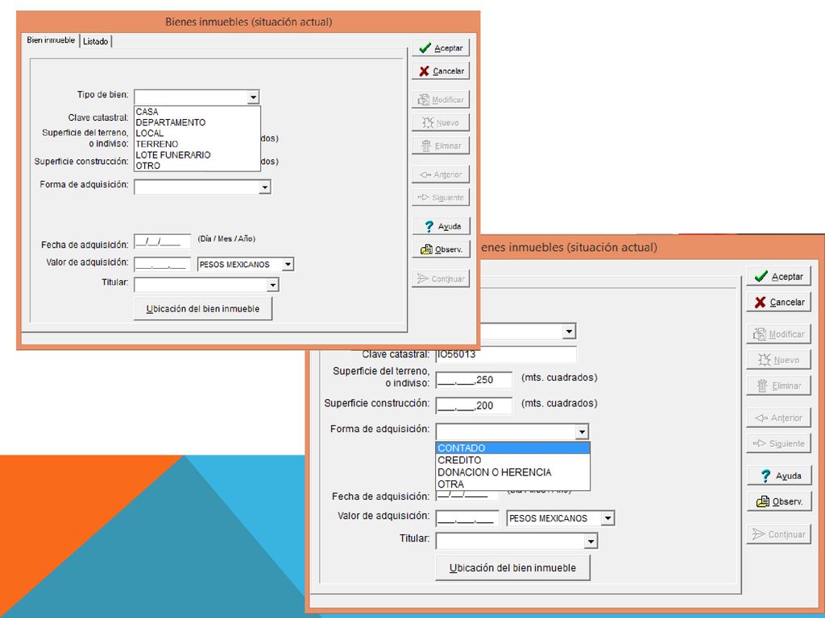Click Cancelar red X in upper window
The width and height of the screenshot is (825, 618).
pos(441,71)
